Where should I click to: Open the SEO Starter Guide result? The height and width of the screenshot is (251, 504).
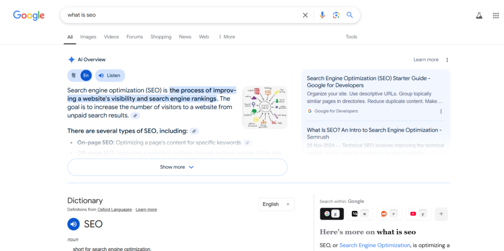point(369,82)
